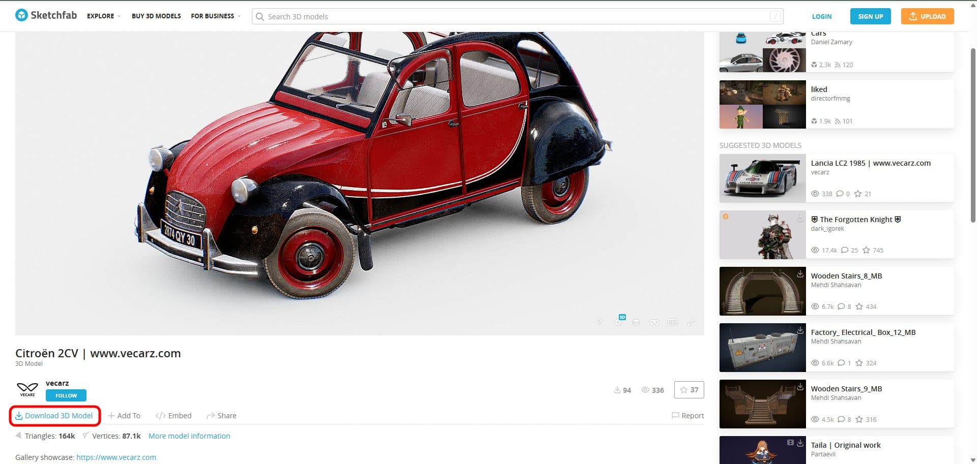Click the triangles icon beside 164k
Screen dimensions: 977x464
19,436
